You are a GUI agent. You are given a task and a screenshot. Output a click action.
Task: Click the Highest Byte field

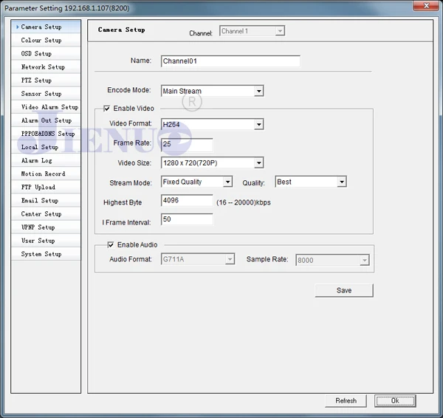click(x=187, y=200)
